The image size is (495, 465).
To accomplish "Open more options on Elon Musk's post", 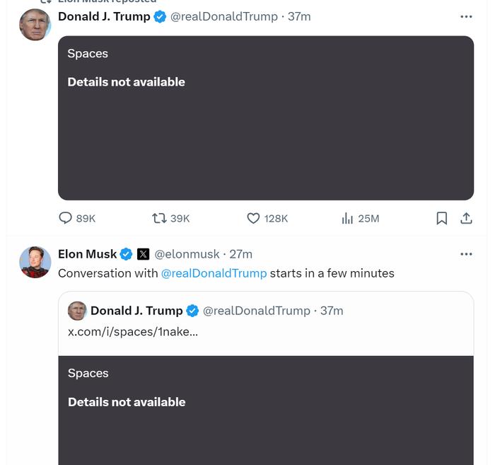I will click(466, 254).
